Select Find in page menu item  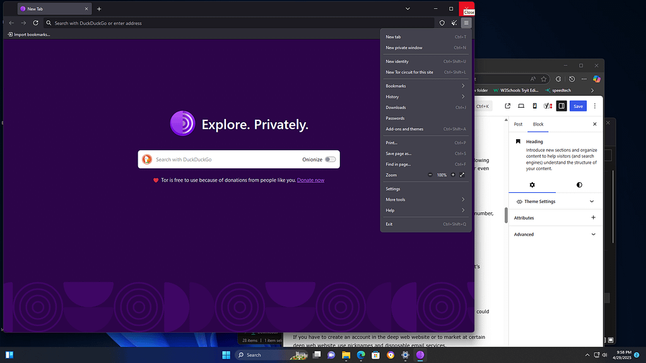426,164
